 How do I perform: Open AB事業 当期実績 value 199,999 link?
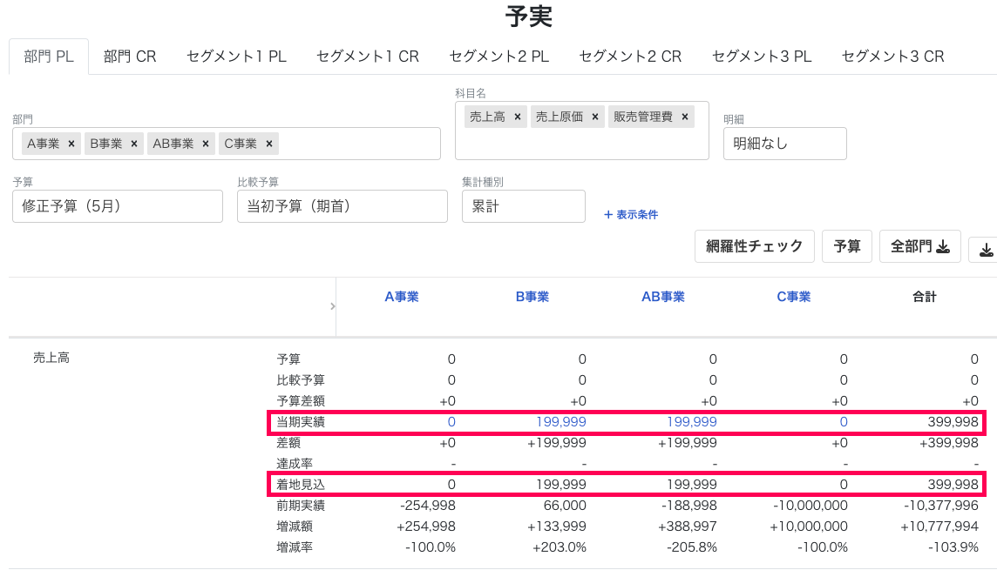point(692,422)
